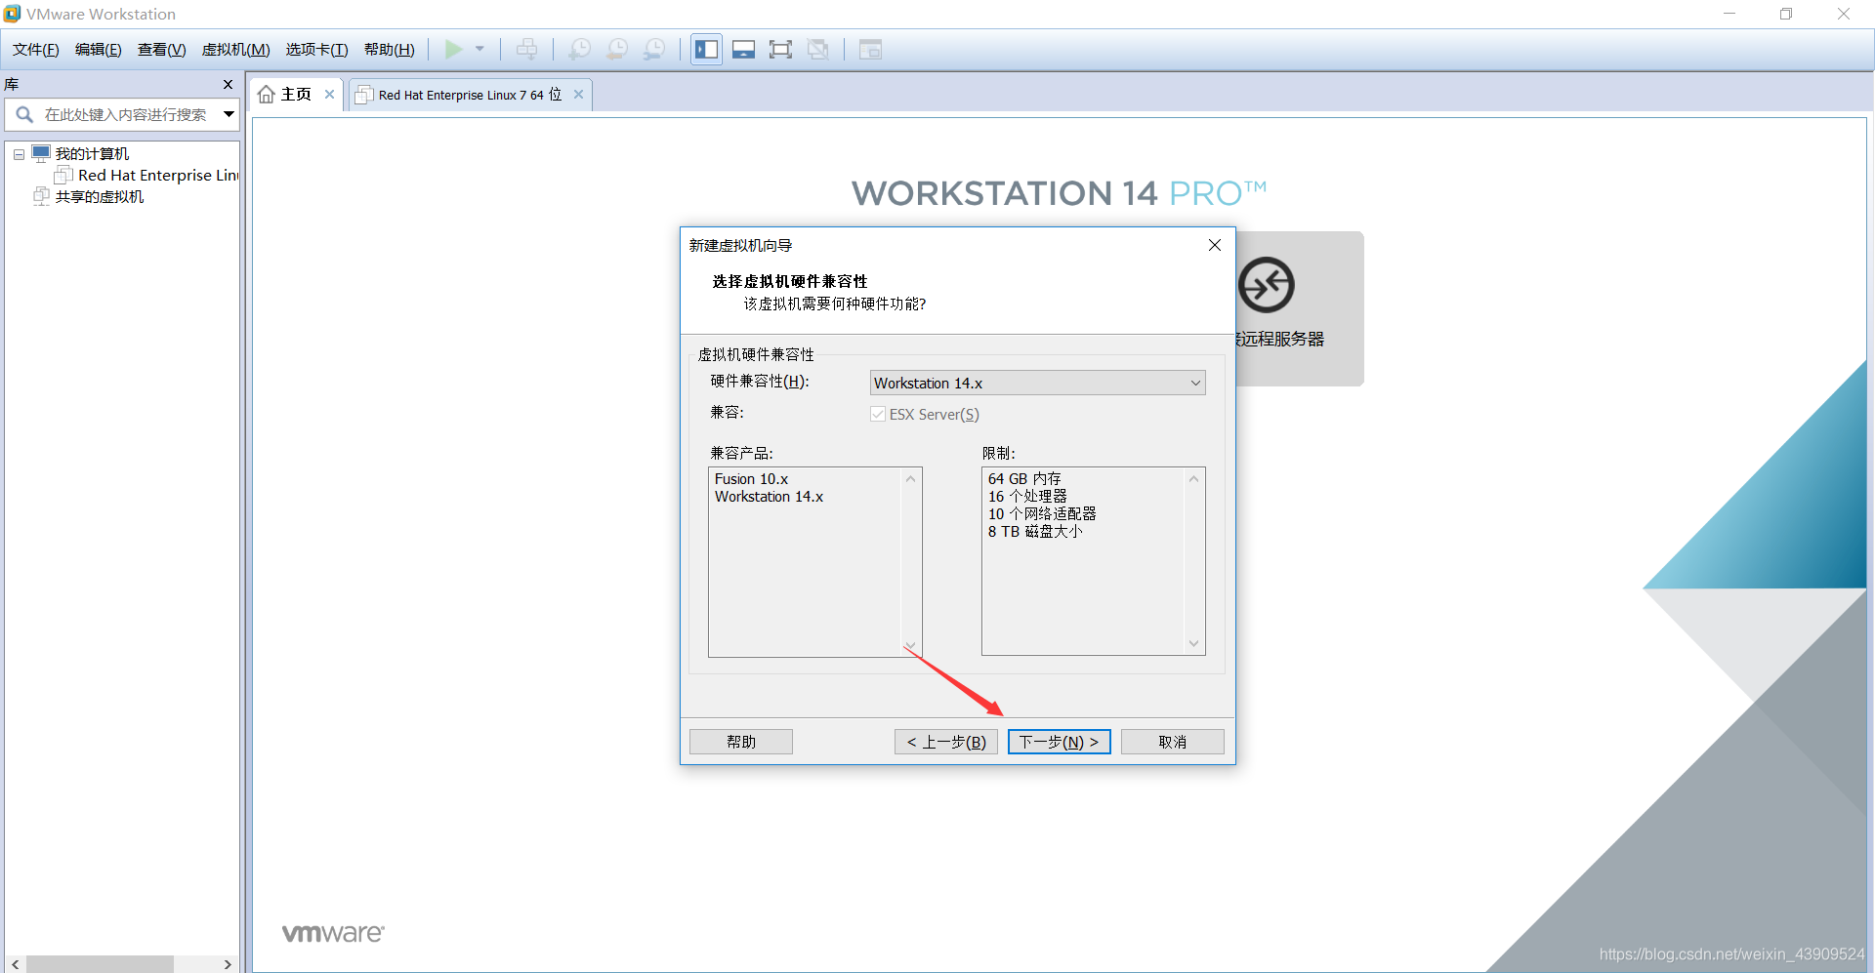Close the Red Hat Enterprise Linux tab

coord(578,95)
